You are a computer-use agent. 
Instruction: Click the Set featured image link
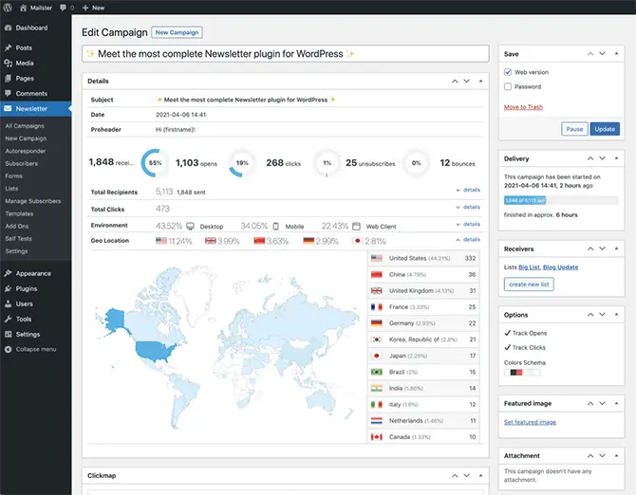(530, 422)
